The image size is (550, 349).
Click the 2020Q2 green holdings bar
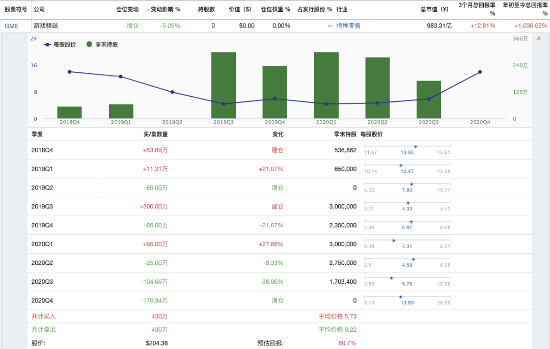pos(377,88)
